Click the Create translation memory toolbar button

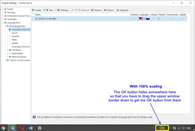coord(37,10)
